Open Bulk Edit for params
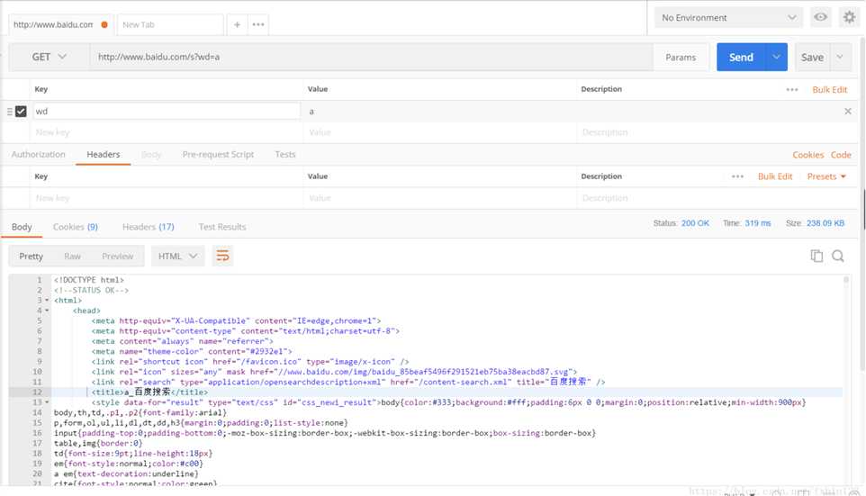 coord(830,89)
